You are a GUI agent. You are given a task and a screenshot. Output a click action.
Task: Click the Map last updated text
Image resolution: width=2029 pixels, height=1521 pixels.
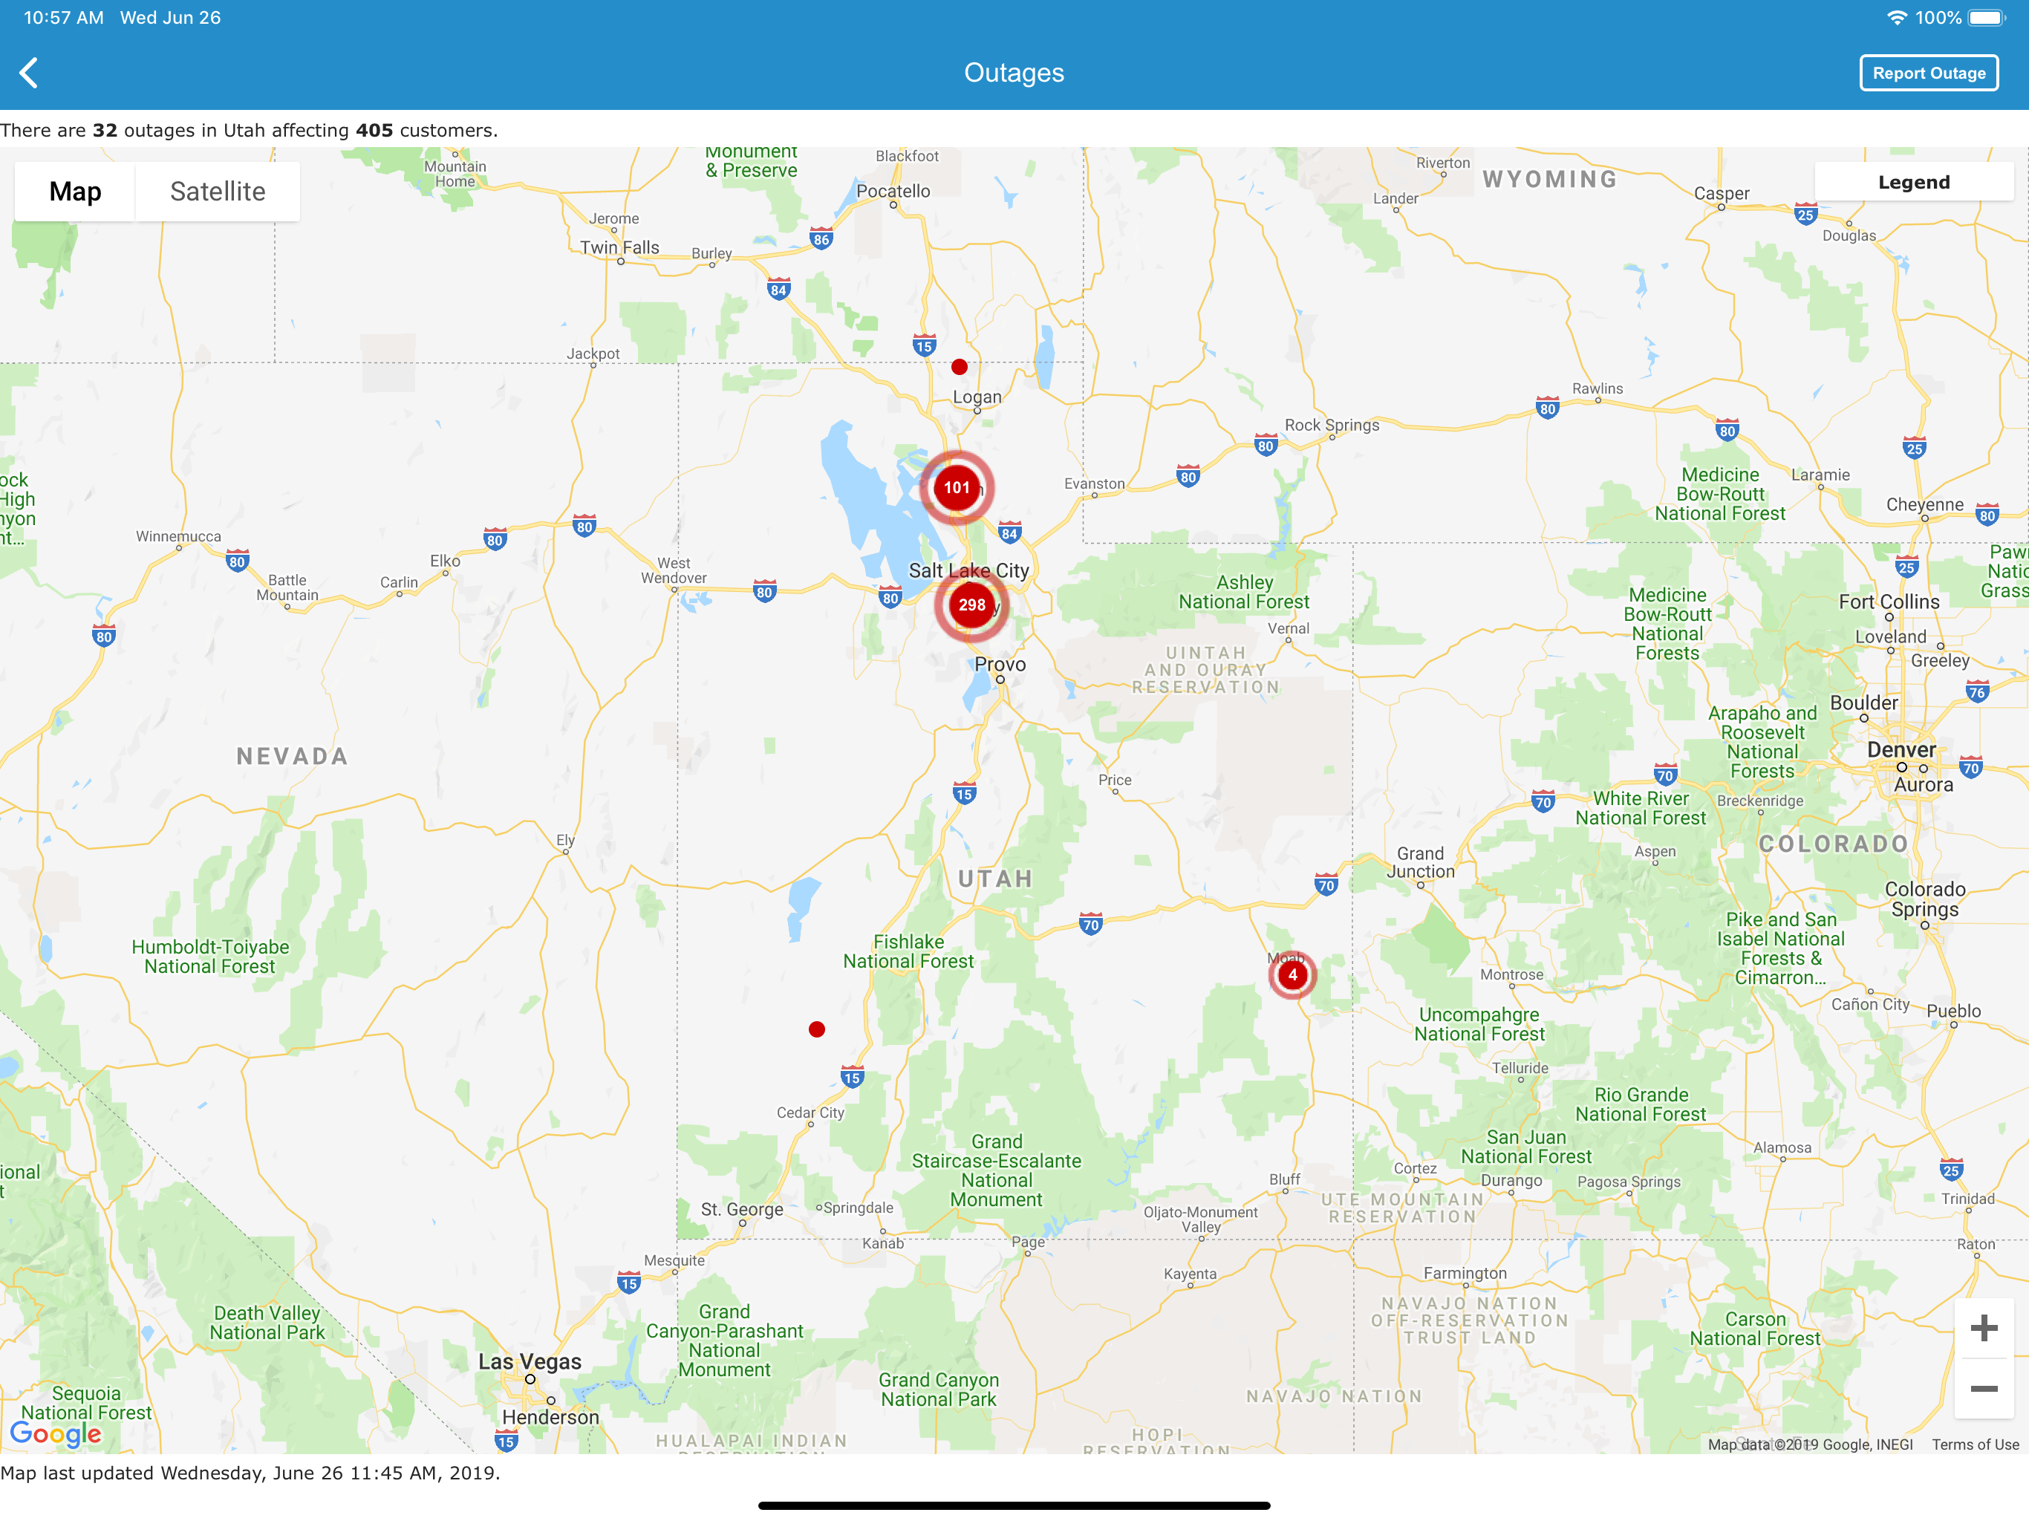pos(250,1473)
